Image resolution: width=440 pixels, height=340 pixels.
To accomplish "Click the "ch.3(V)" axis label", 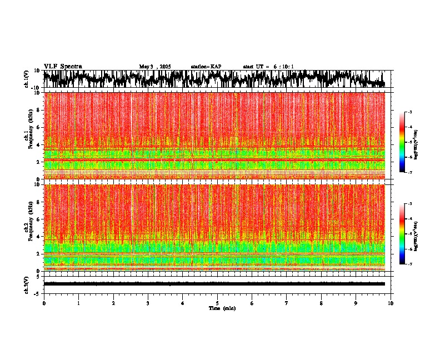I will pyautogui.click(x=27, y=285).
